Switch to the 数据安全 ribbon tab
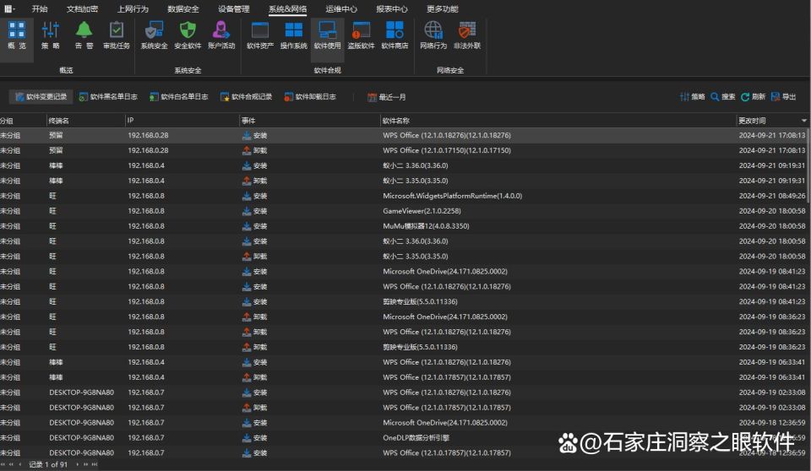The image size is (811, 471). coord(183,8)
